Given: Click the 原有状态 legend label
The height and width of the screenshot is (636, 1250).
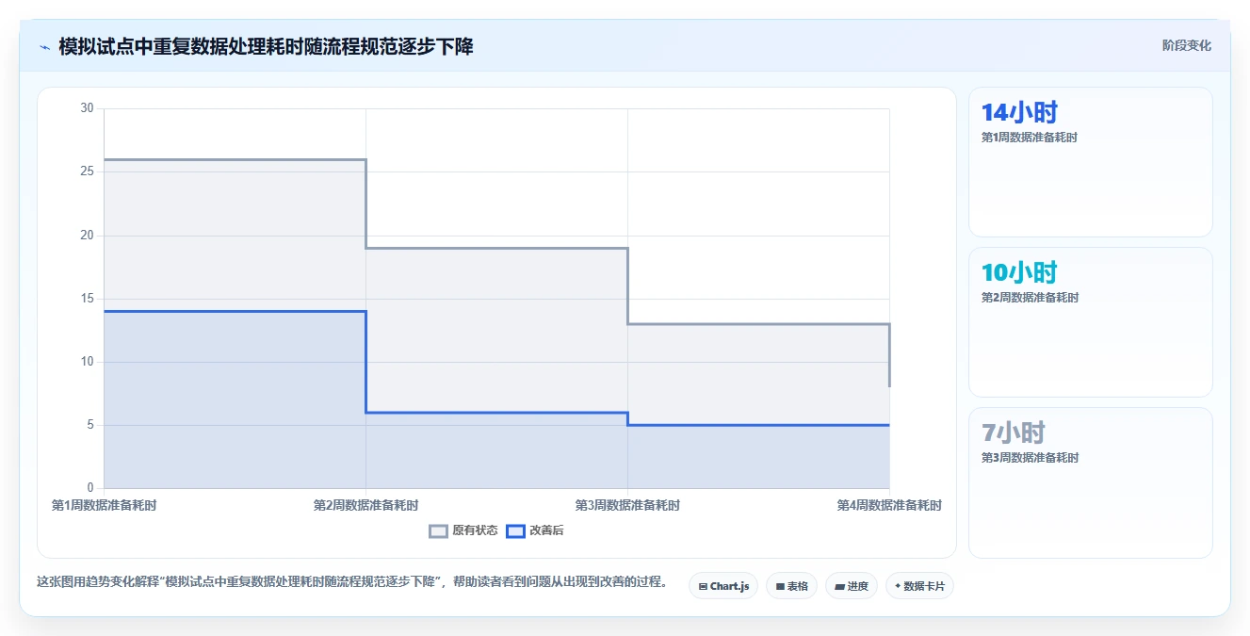Looking at the screenshot, I should tap(475, 530).
